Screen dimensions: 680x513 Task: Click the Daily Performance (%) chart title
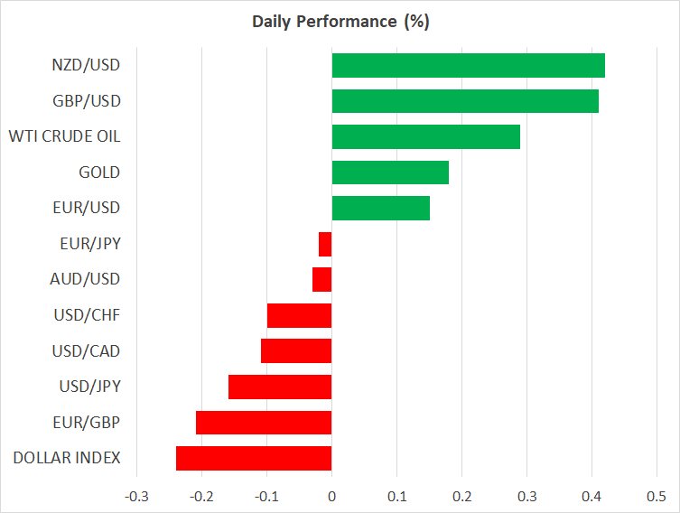tap(340, 22)
